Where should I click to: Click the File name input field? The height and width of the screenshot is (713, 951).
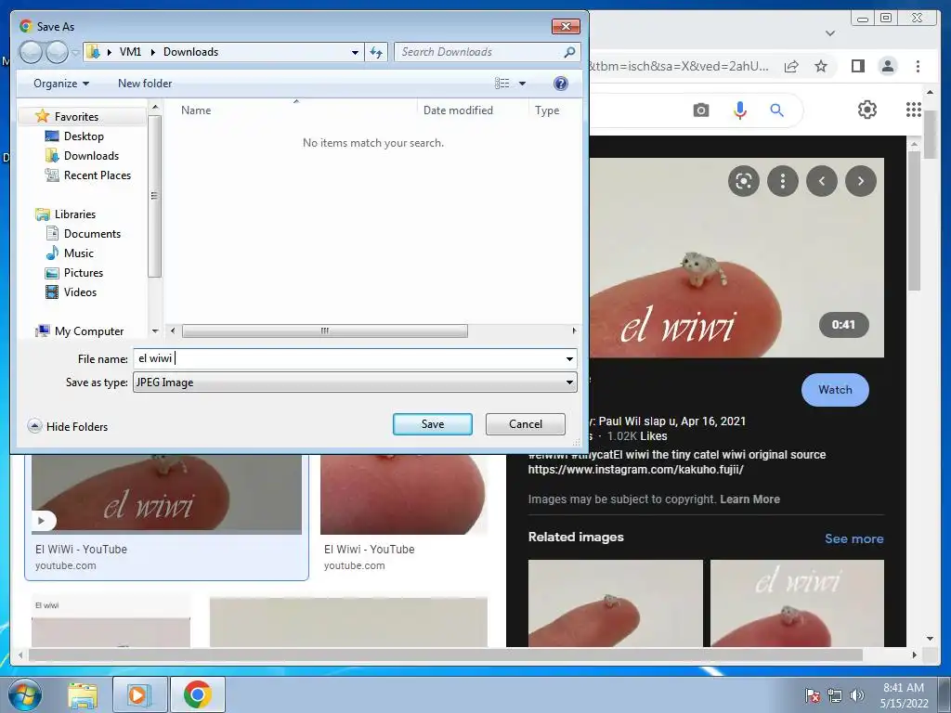[x=349, y=359]
